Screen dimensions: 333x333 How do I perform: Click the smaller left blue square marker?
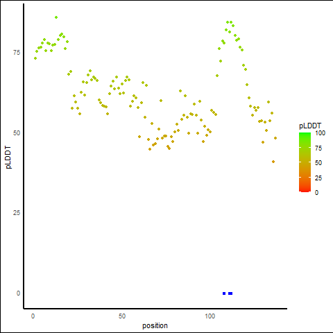point(224,293)
